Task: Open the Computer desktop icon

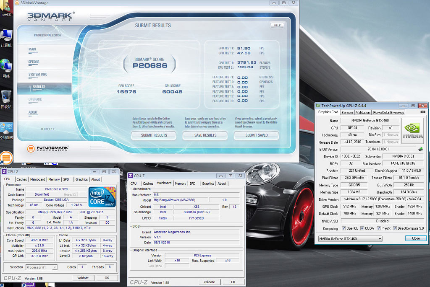Action: 6,36
